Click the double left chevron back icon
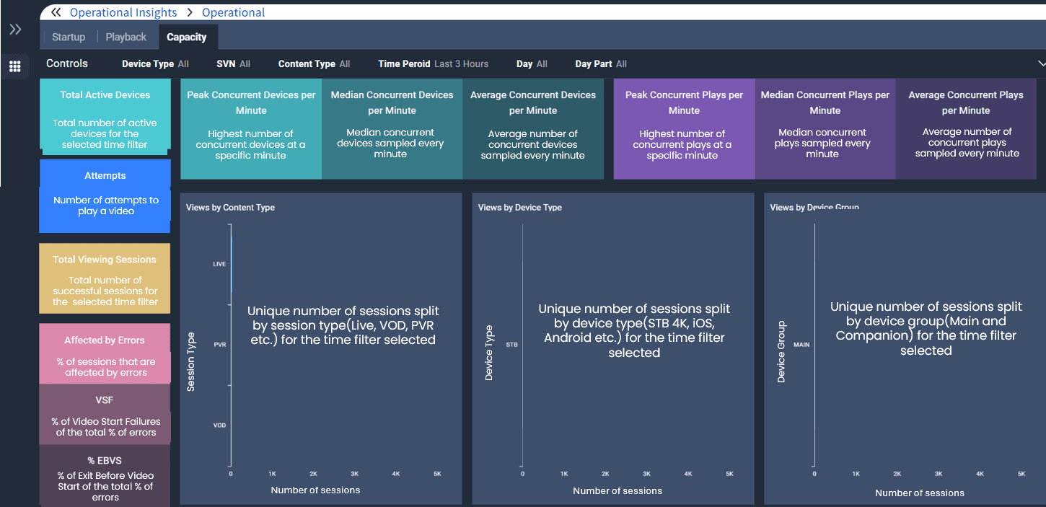The height and width of the screenshot is (507, 1046). [x=56, y=12]
